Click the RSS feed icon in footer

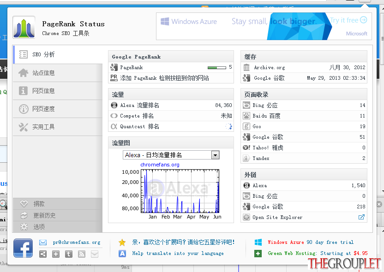pyautogui.click(x=82, y=254)
